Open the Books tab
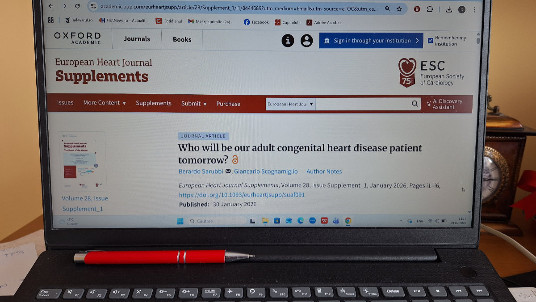The height and width of the screenshot is (302, 536). [x=182, y=39]
